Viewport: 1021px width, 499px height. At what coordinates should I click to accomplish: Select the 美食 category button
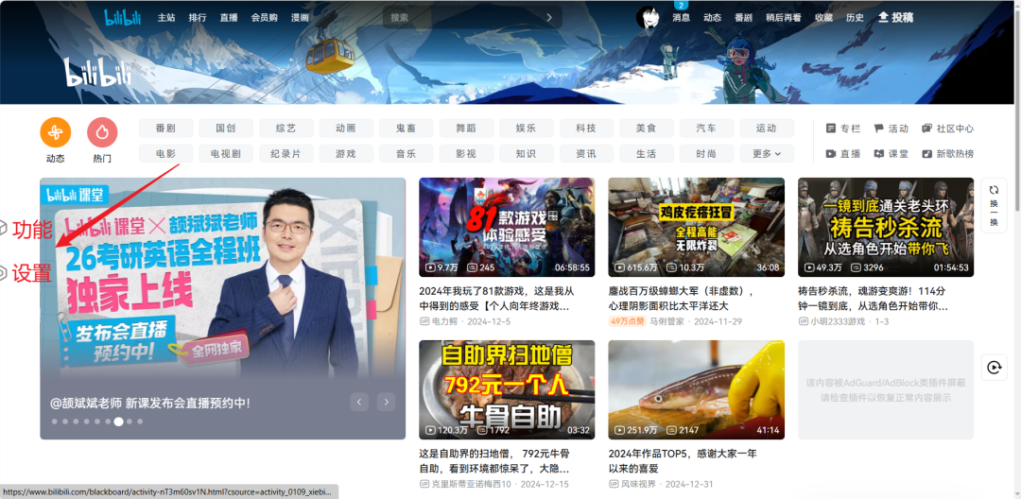coord(647,129)
